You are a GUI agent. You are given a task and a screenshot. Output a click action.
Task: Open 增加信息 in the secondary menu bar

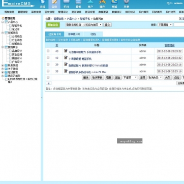click(9, 12)
